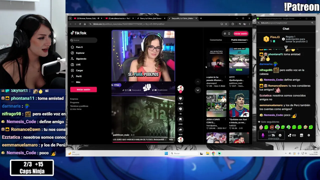Open a new Chrome tab
This screenshot has height=180, width=320.
point(201,18)
